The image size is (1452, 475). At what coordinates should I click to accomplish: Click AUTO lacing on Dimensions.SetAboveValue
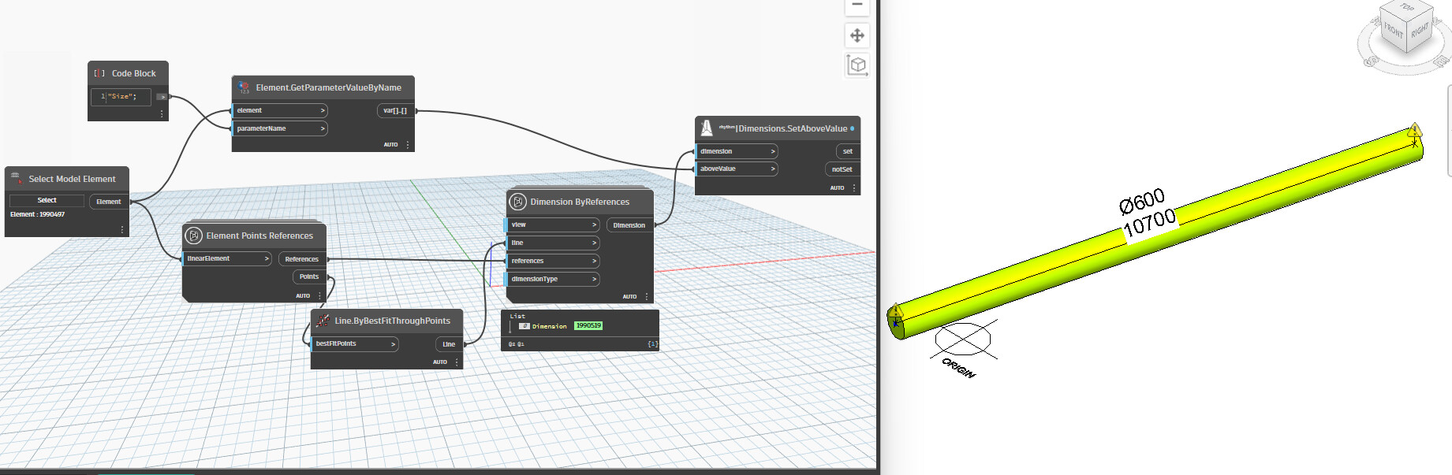click(837, 188)
